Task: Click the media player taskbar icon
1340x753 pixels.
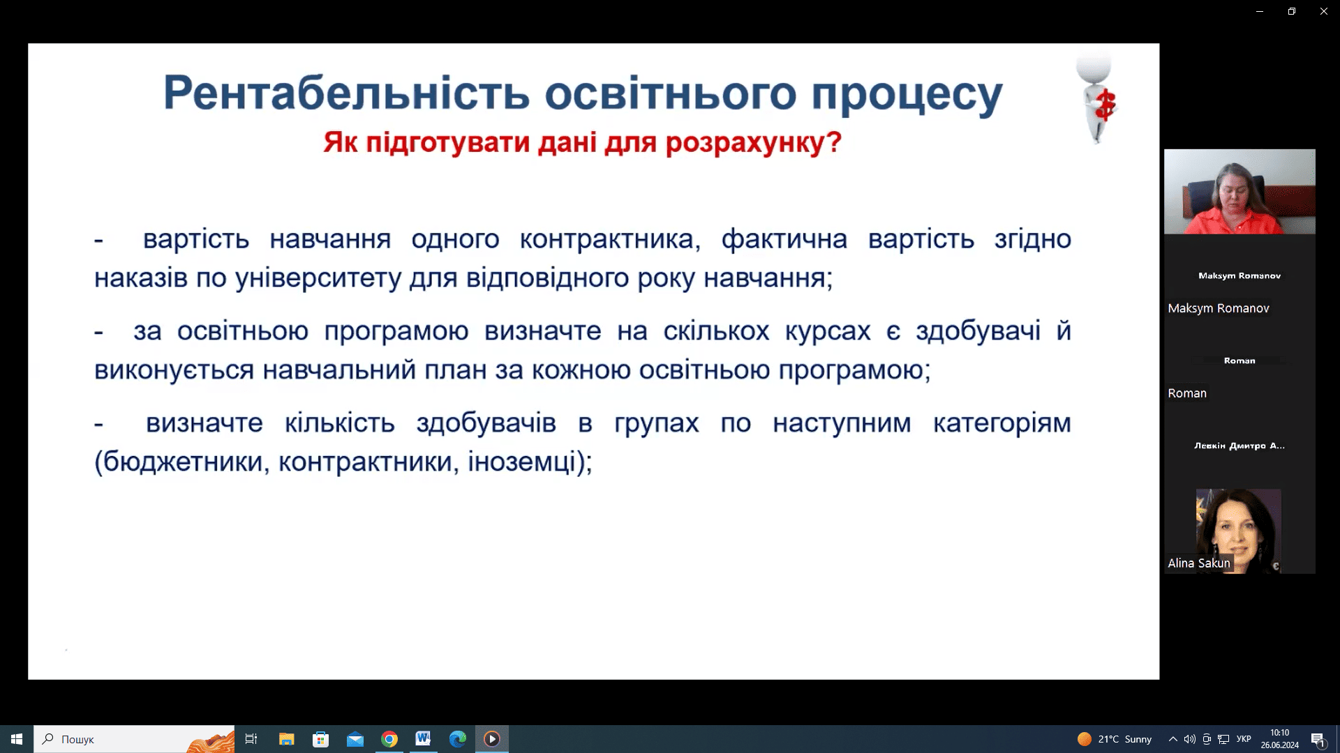Action: [x=491, y=739]
